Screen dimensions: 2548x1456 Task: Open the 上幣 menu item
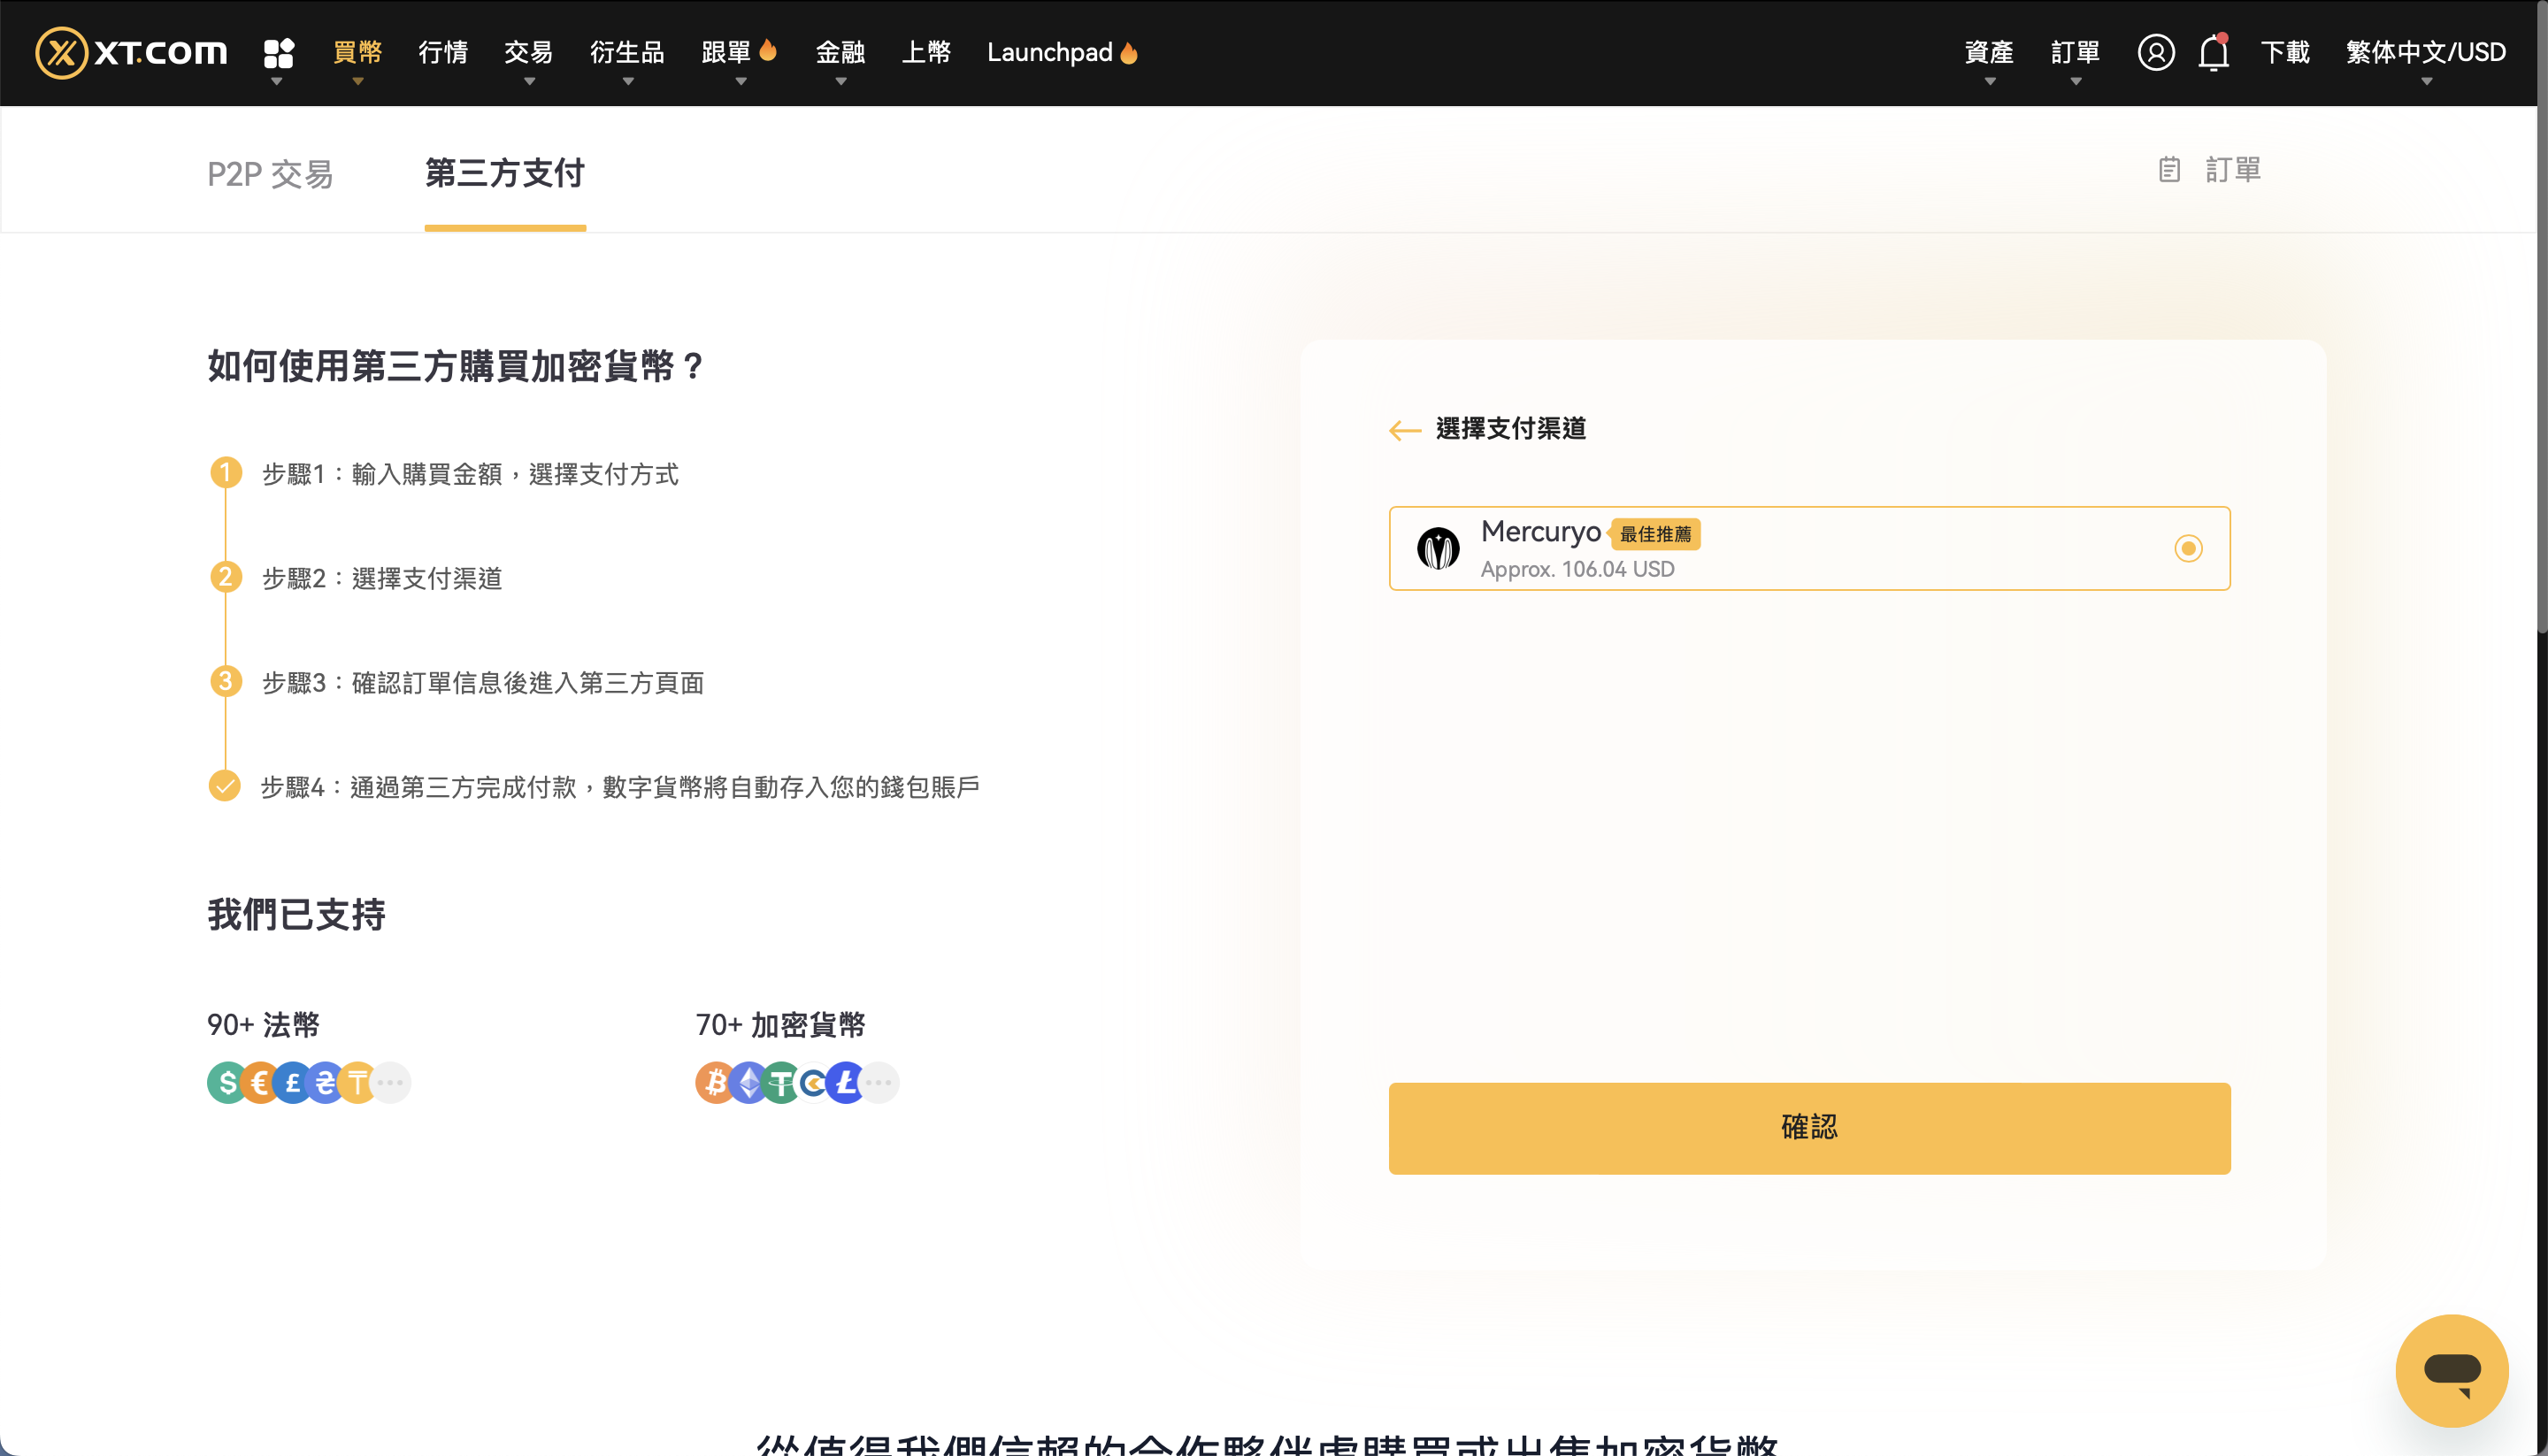pyautogui.click(x=926, y=52)
